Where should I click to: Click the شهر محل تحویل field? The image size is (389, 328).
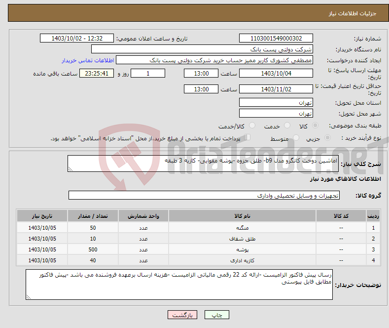(276, 114)
